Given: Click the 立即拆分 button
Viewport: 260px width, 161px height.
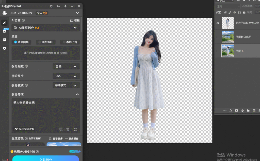Looking at the screenshot, I should tap(46, 158).
